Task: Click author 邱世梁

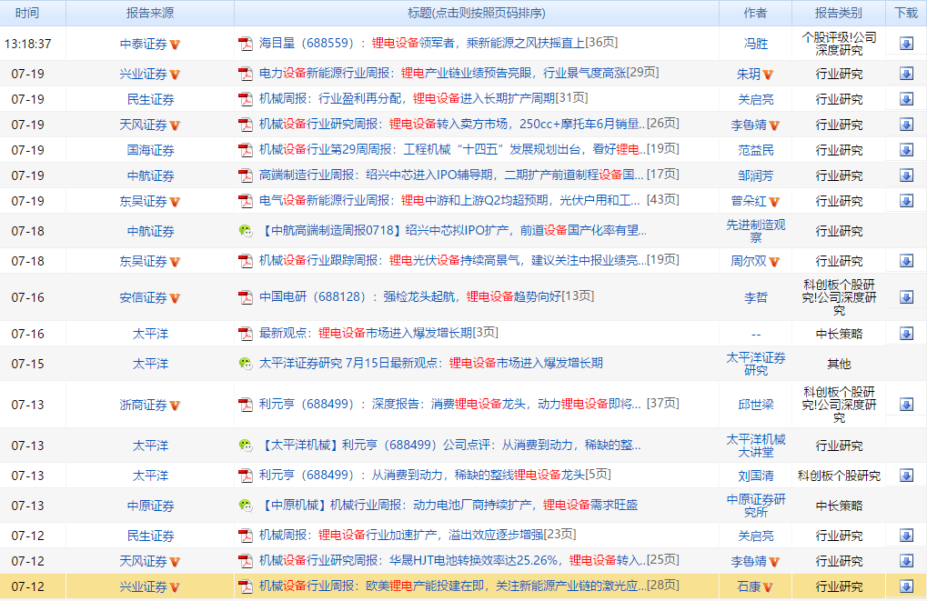Action: point(756,405)
